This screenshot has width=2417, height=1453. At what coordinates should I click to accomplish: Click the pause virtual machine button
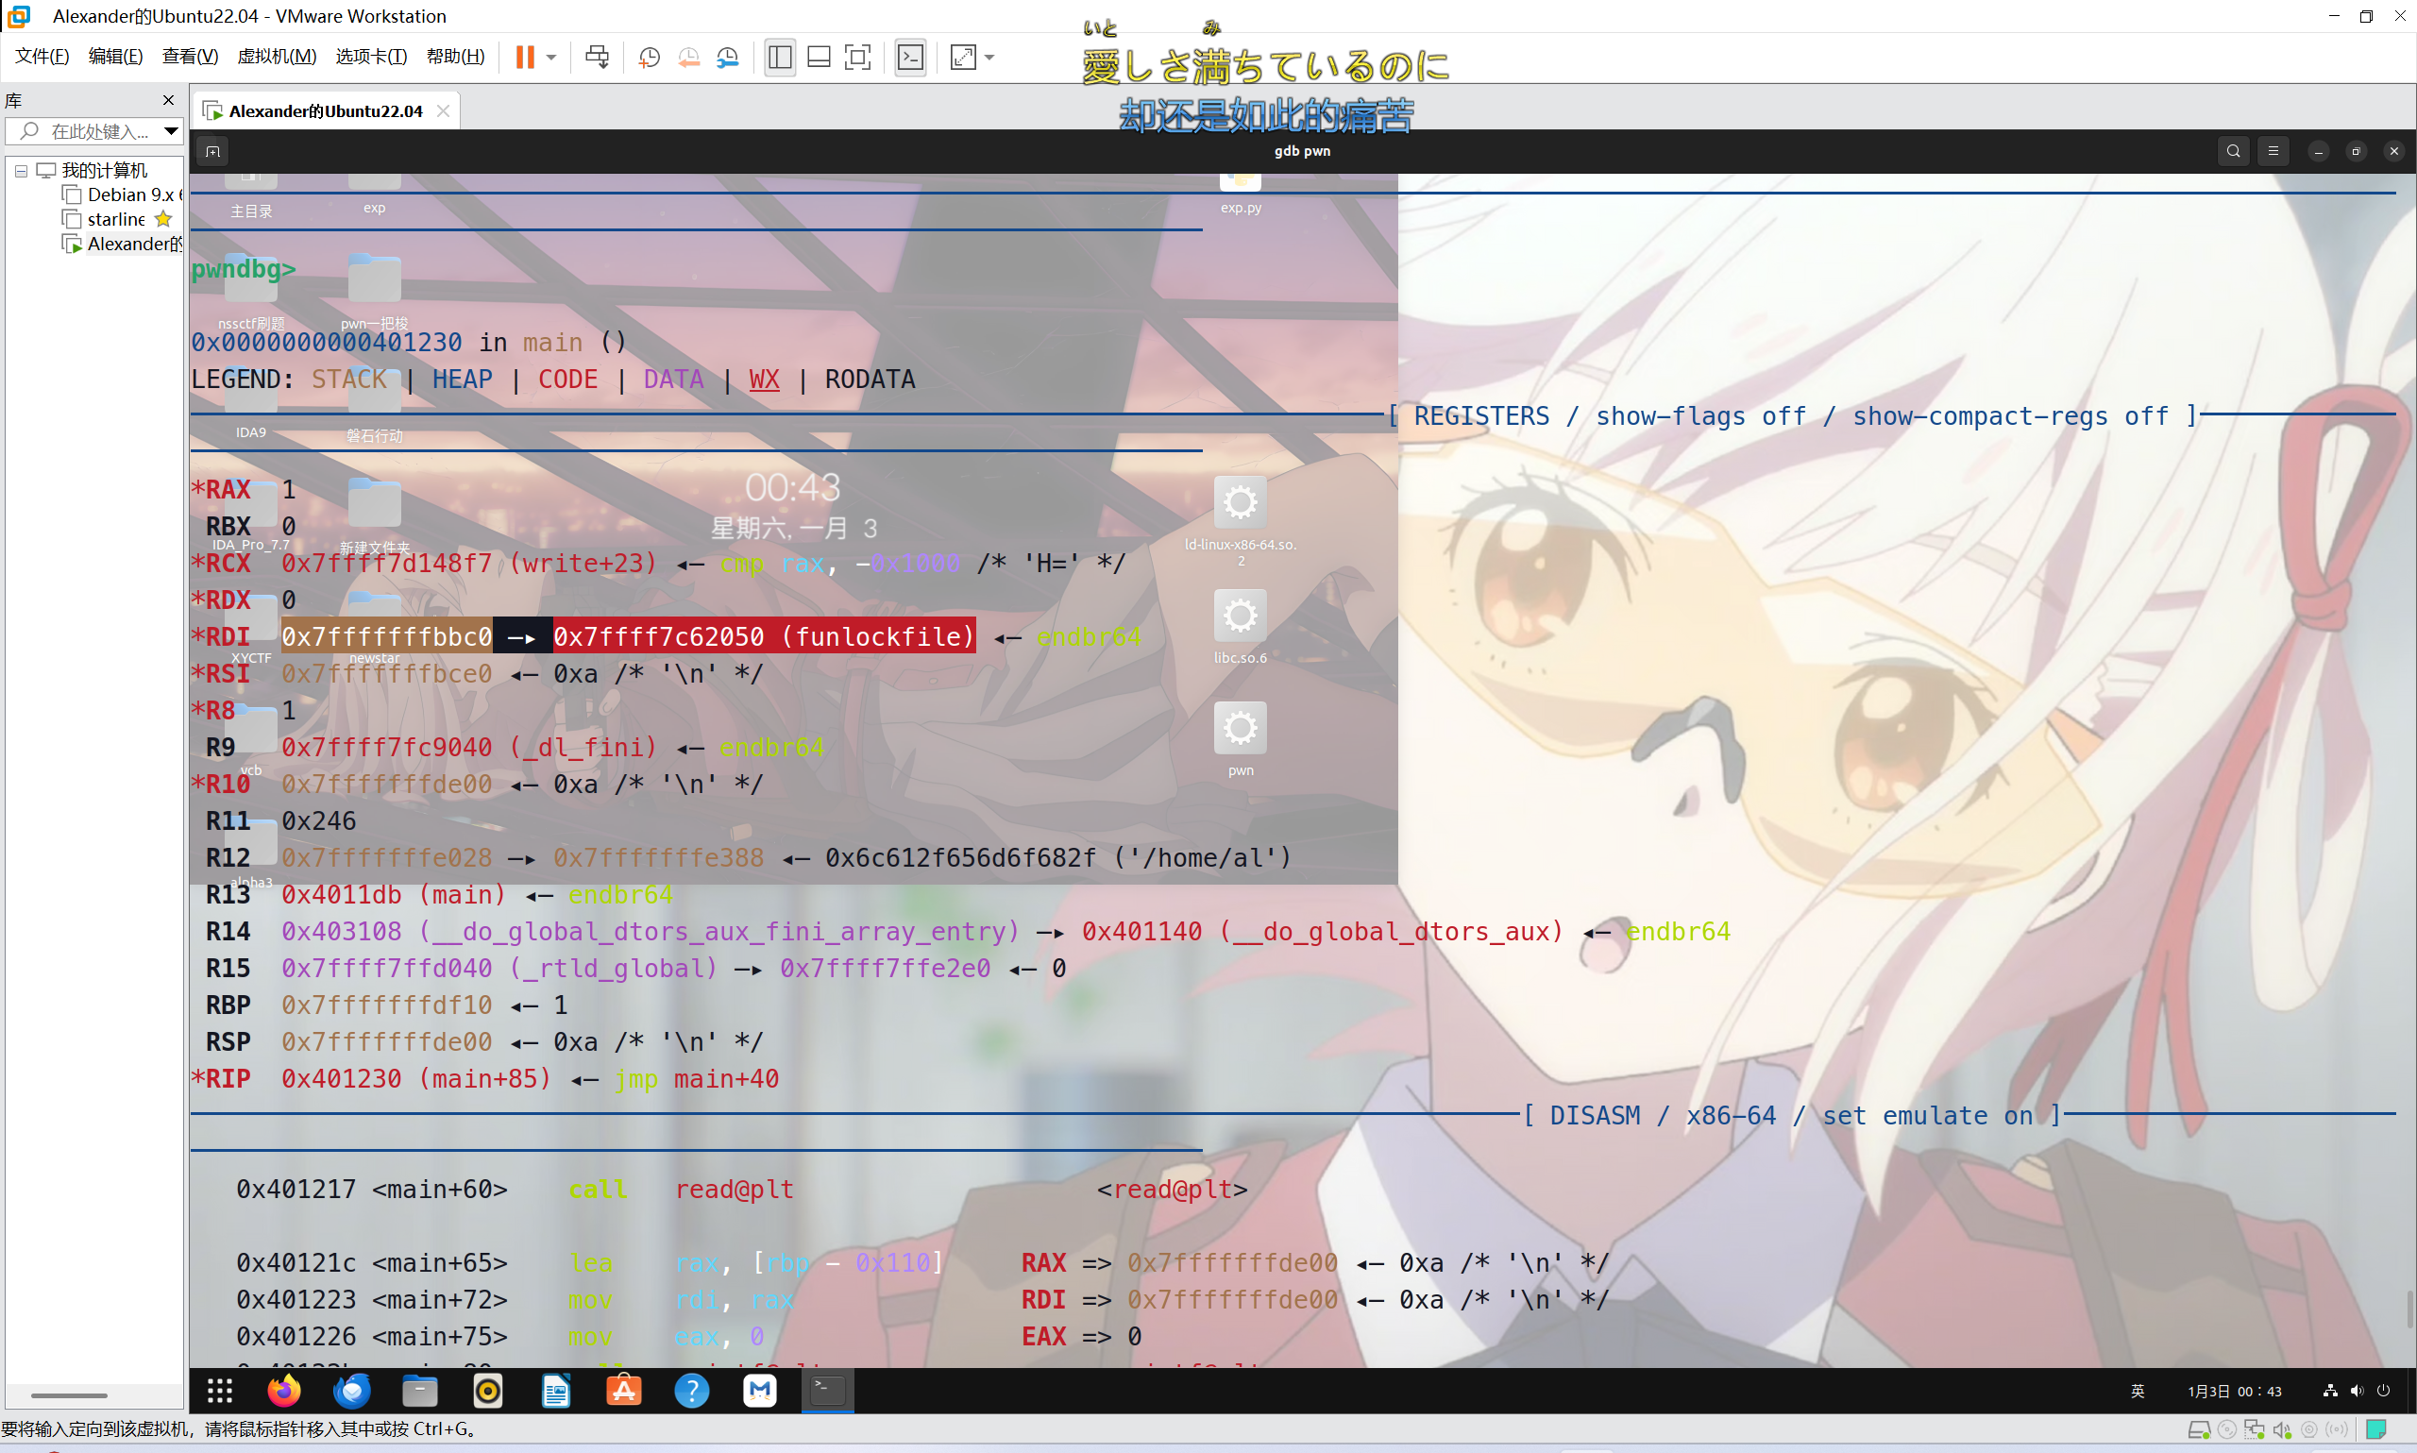click(x=525, y=57)
